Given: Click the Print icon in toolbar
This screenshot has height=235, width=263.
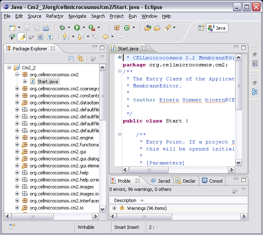Looking at the screenshot, I should (46, 28).
